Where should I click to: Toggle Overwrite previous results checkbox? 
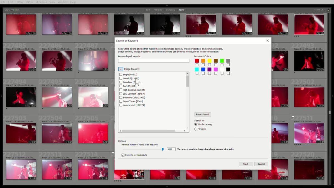pos(123,155)
